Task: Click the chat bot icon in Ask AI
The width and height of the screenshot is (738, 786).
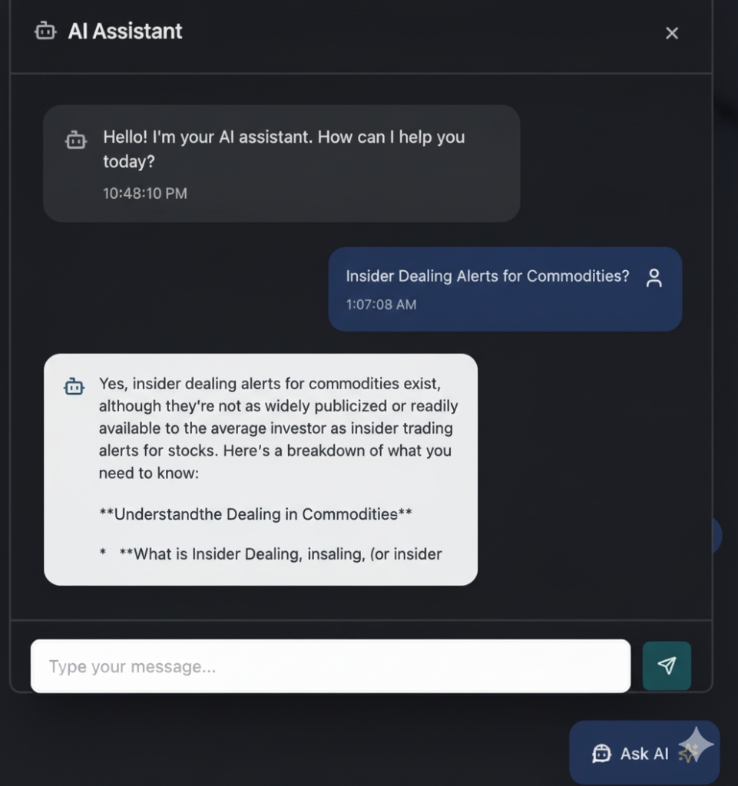Action: point(601,754)
